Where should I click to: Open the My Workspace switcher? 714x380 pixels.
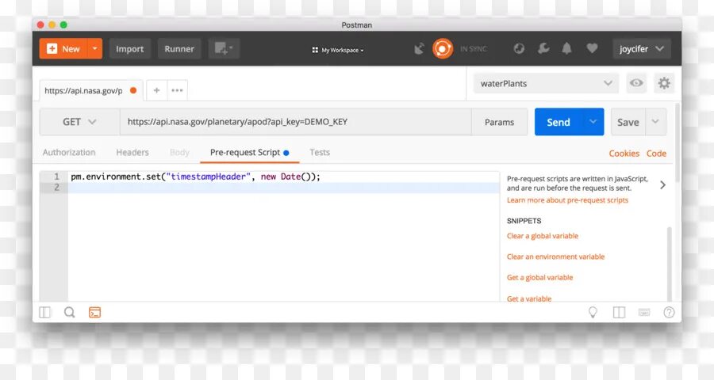coord(338,50)
